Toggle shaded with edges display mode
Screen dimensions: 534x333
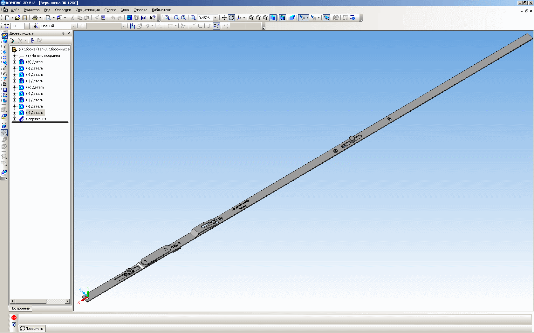pyautogui.click(x=282, y=18)
